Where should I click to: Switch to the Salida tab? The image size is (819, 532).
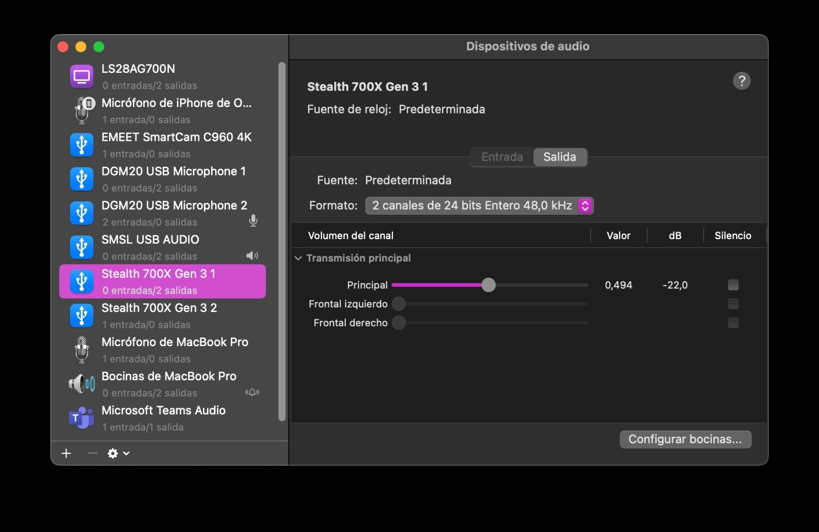(560, 157)
